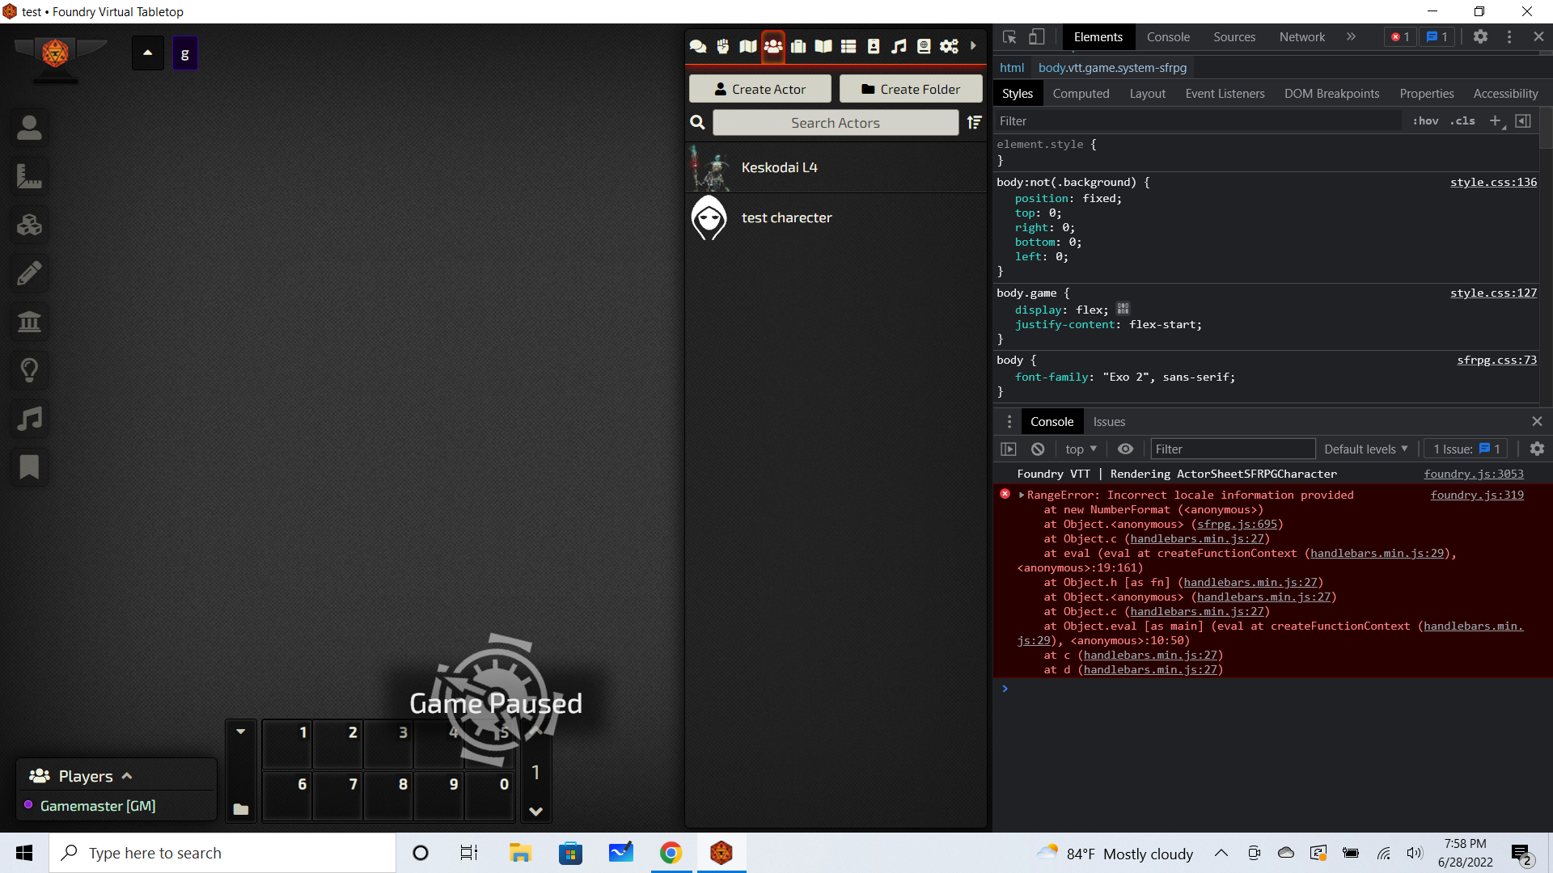Viewport: 1553px width, 873px height.
Task: Toggle the .cls element classes option
Action: [1462, 121]
